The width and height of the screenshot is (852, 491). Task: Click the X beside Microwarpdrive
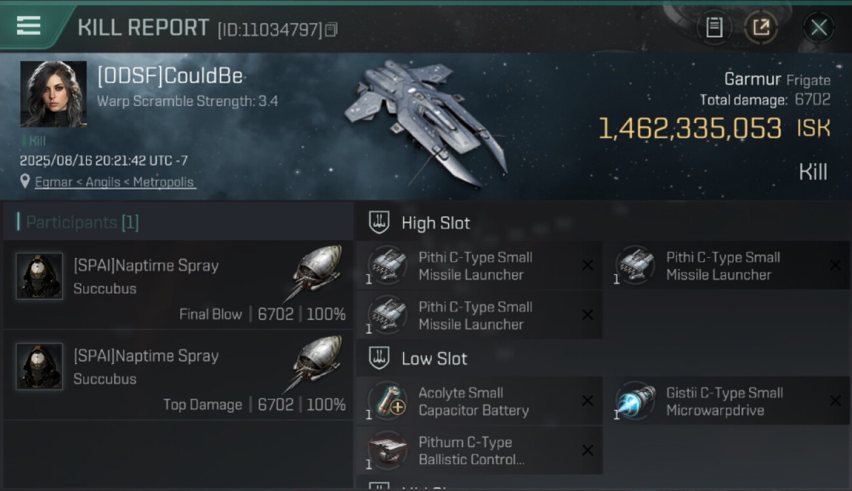[x=835, y=401]
